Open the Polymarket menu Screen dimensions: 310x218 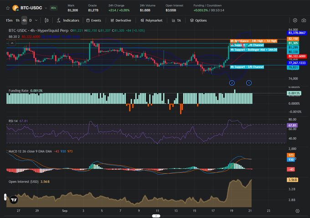click(x=151, y=20)
